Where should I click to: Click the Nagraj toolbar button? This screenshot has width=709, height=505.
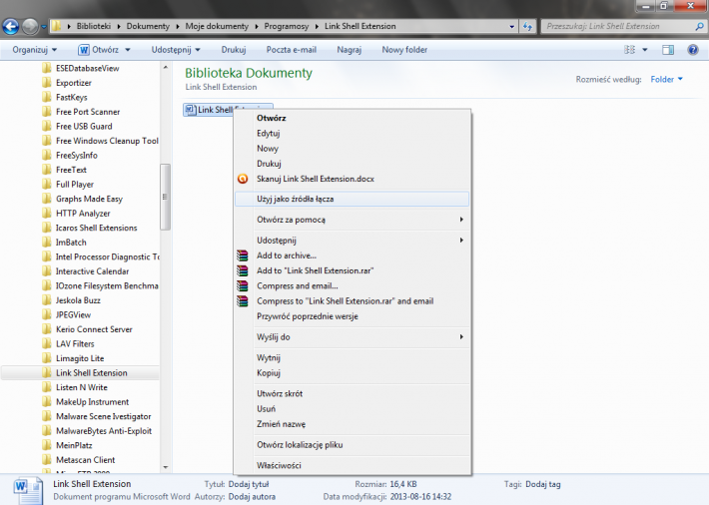(350, 50)
